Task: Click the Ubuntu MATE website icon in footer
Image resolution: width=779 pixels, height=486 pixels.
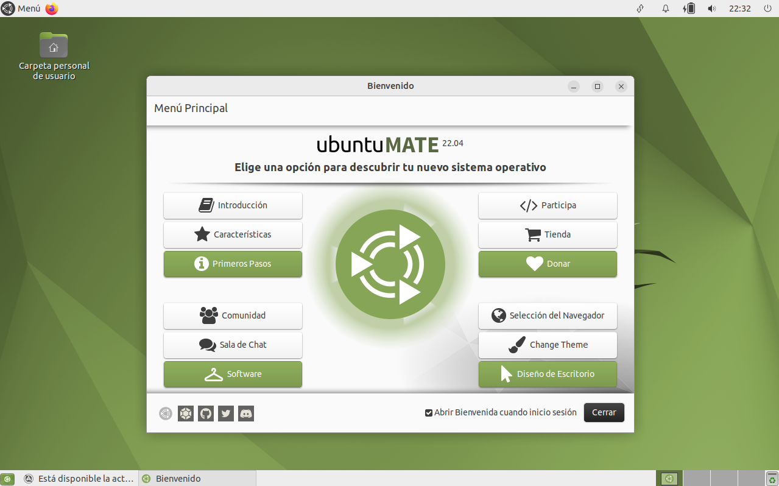Action: point(166,414)
